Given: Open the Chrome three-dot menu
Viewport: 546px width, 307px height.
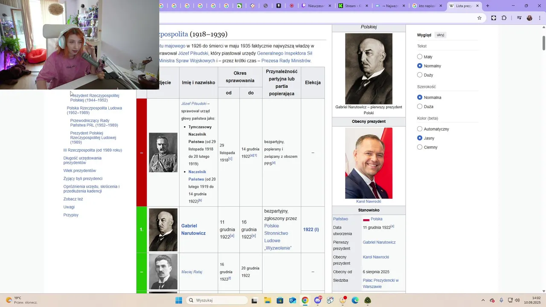Looking at the screenshot, I should pos(539,18).
